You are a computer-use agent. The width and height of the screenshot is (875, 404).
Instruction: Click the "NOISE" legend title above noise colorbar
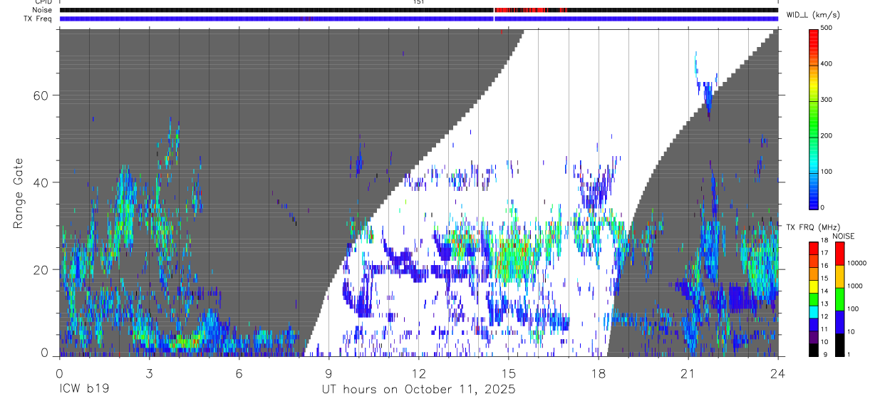tap(844, 236)
